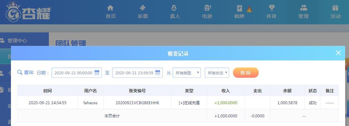Open the 彩票 lottery ticket icon
The image size is (349, 126).
point(142,8)
